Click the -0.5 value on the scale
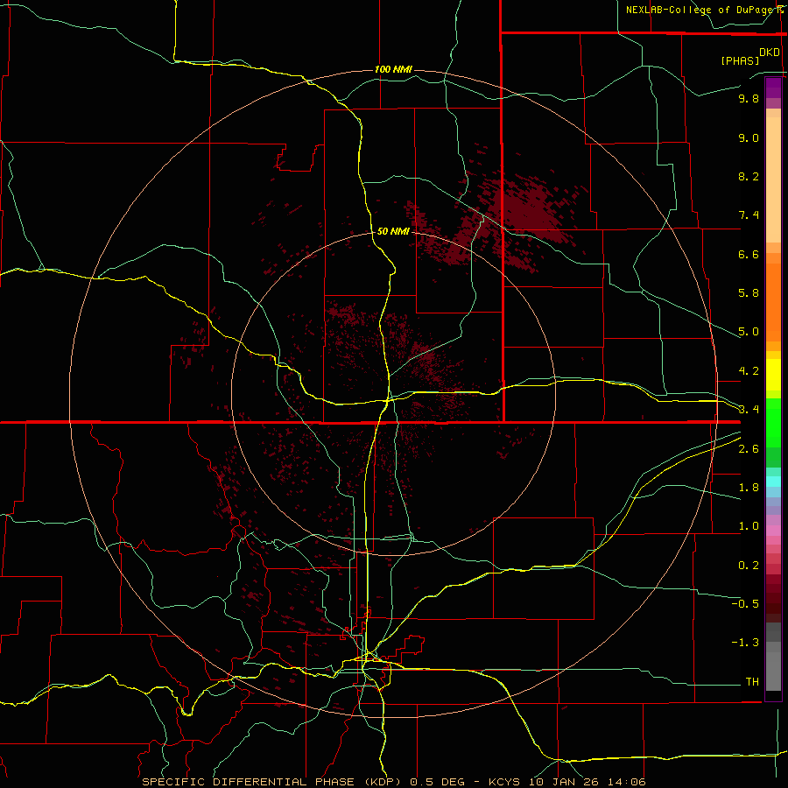This screenshot has height=788, width=788. coord(745,604)
